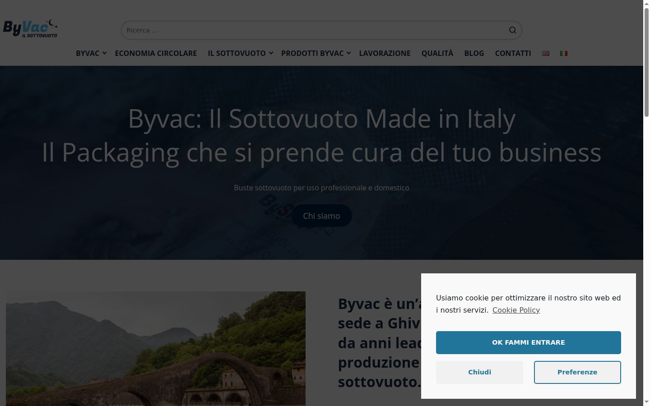Accept cookies with OK FAMMI ENTRARE

[529, 342]
